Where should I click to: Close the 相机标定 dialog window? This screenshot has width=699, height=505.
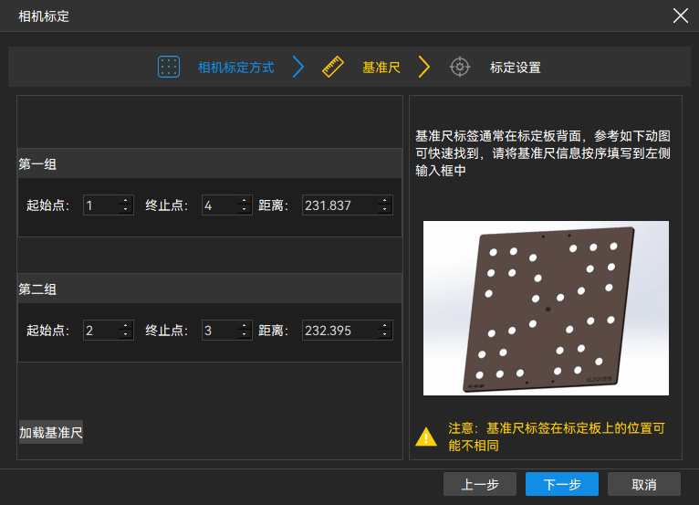(x=680, y=16)
